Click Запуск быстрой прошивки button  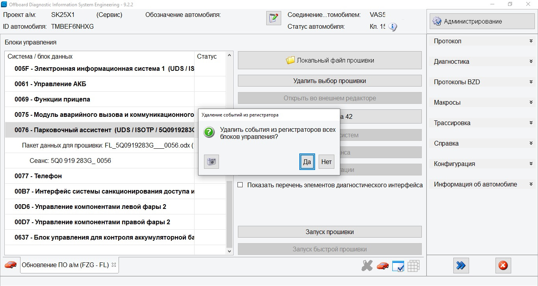pos(330,249)
